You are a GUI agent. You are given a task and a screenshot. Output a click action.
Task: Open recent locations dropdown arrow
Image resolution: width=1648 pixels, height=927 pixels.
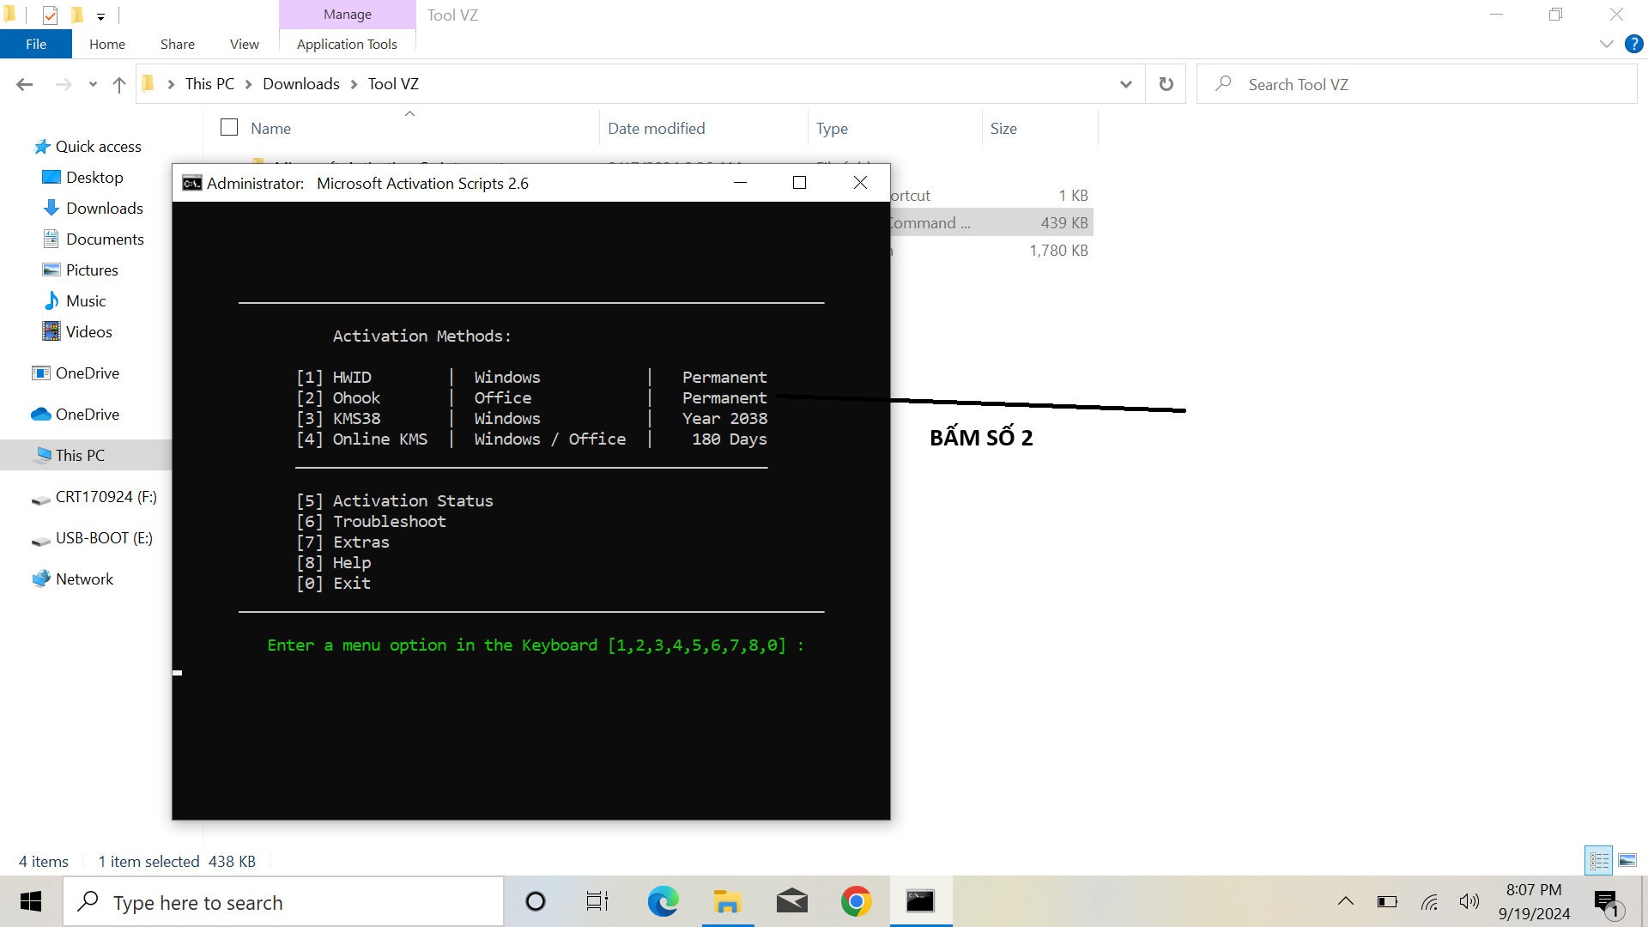(93, 84)
